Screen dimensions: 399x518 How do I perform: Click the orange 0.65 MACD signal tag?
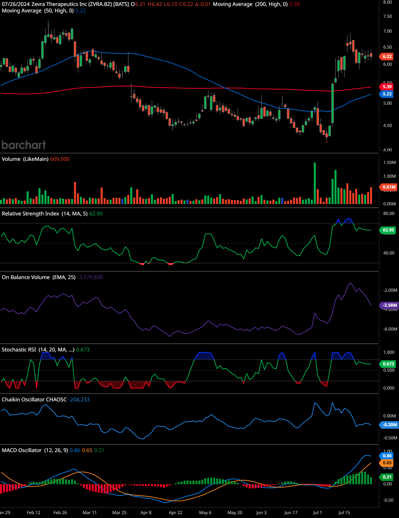[387, 463]
